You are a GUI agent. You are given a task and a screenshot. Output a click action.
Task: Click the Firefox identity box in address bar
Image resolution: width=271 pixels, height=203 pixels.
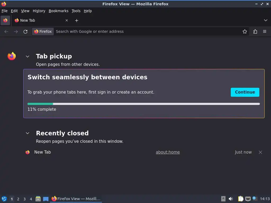point(43,31)
